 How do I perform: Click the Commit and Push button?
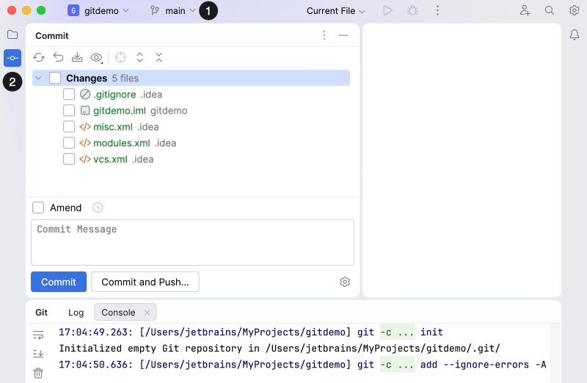[145, 282]
